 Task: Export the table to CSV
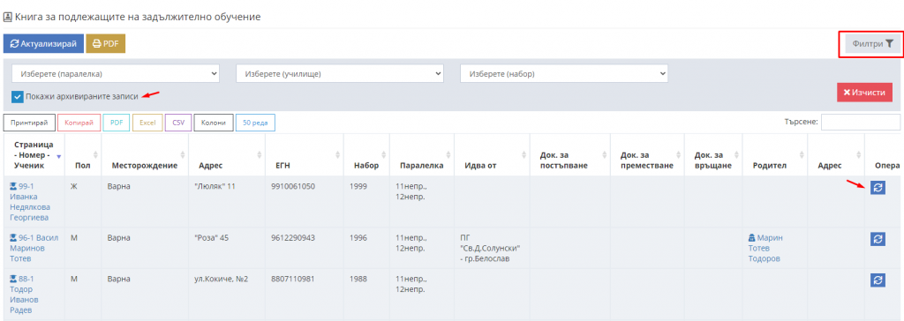[178, 123]
